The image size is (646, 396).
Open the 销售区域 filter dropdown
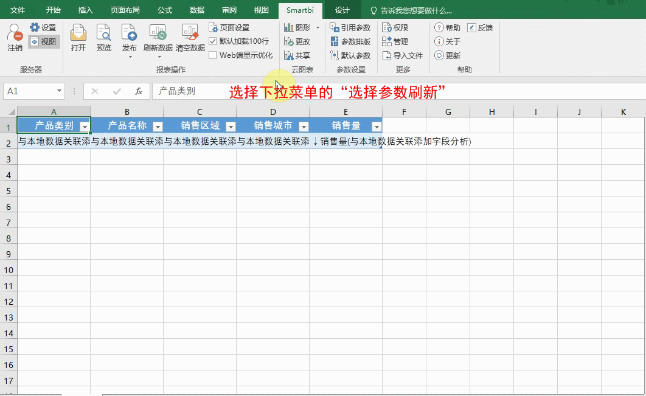tap(231, 127)
